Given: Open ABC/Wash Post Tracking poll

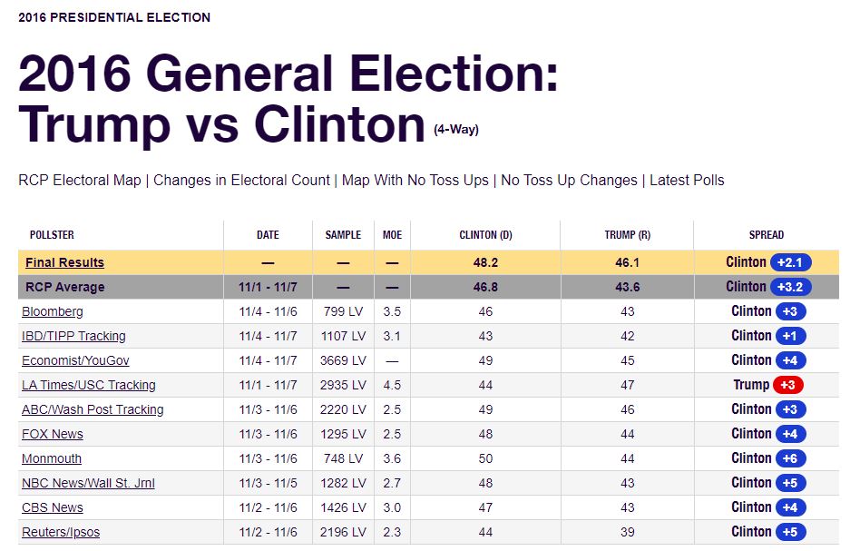Looking at the screenshot, I should coord(93,410).
